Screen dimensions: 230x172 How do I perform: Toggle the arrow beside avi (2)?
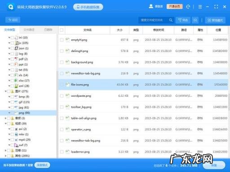(9, 129)
